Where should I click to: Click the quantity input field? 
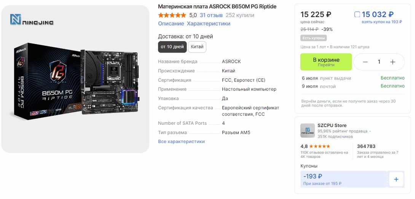[x=379, y=62]
